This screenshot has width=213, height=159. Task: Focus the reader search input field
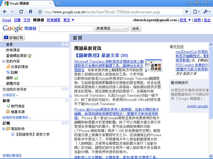66,29
